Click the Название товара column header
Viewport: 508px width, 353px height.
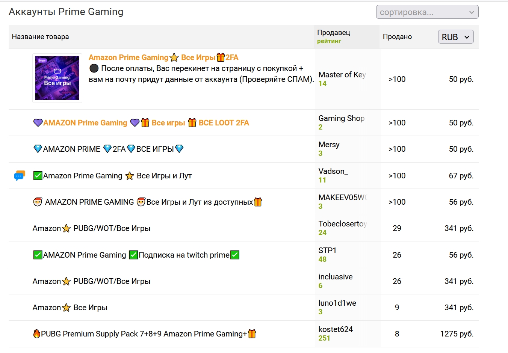click(41, 37)
